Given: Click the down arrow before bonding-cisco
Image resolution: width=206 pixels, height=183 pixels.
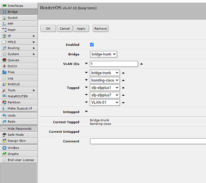Looking at the screenshot, I should (x=86, y=80).
